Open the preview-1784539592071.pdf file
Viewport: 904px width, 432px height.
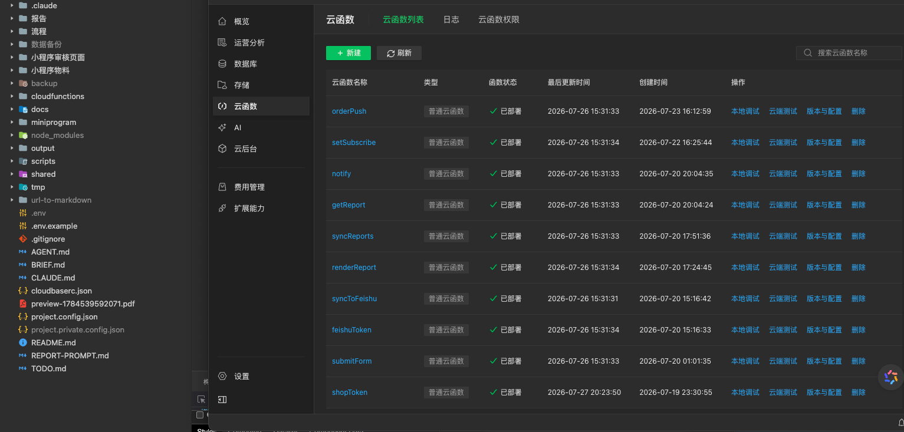click(x=83, y=304)
